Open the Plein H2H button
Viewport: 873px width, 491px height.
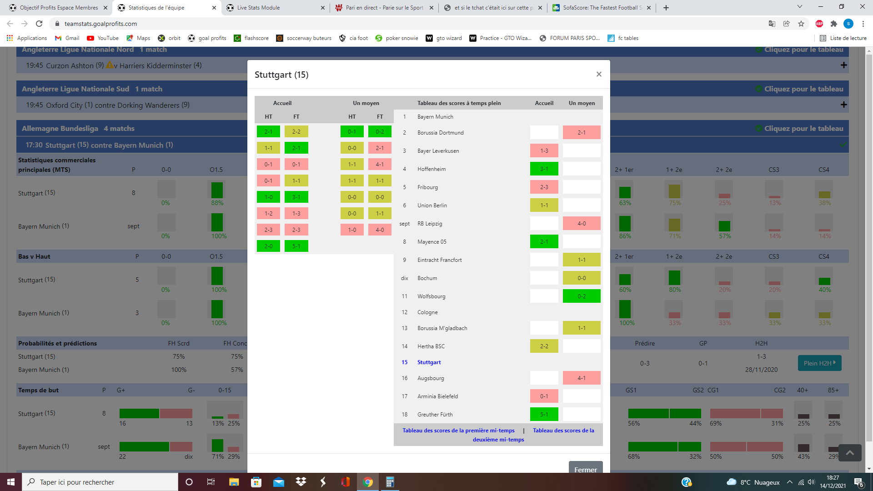(x=819, y=363)
